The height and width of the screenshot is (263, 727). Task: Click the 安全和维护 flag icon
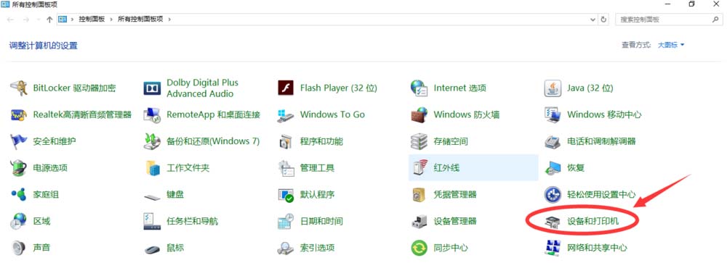coord(19,141)
